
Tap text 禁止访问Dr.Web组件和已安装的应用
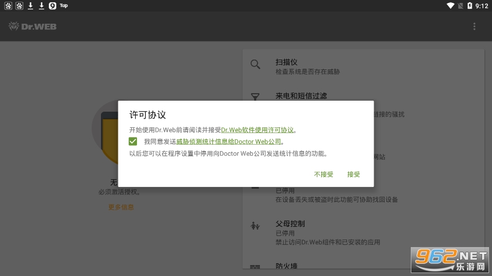coord(328,242)
